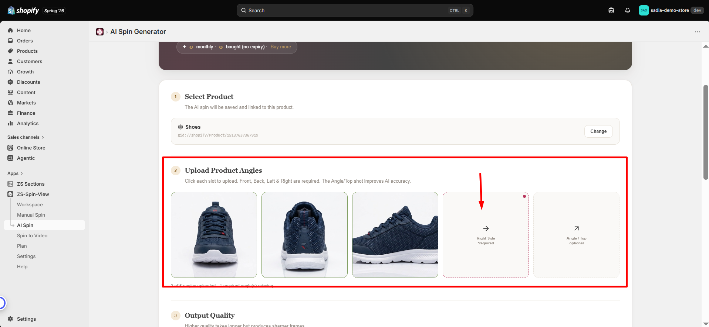Viewport: 709px width, 327px height.
Task: Click the Agentic channel icon
Action: [10, 158]
